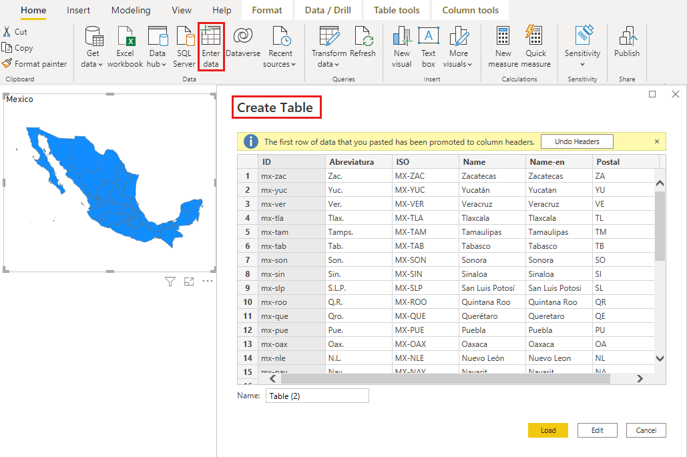Open the Table tools tab
The height and width of the screenshot is (457, 687).
click(x=396, y=10)
